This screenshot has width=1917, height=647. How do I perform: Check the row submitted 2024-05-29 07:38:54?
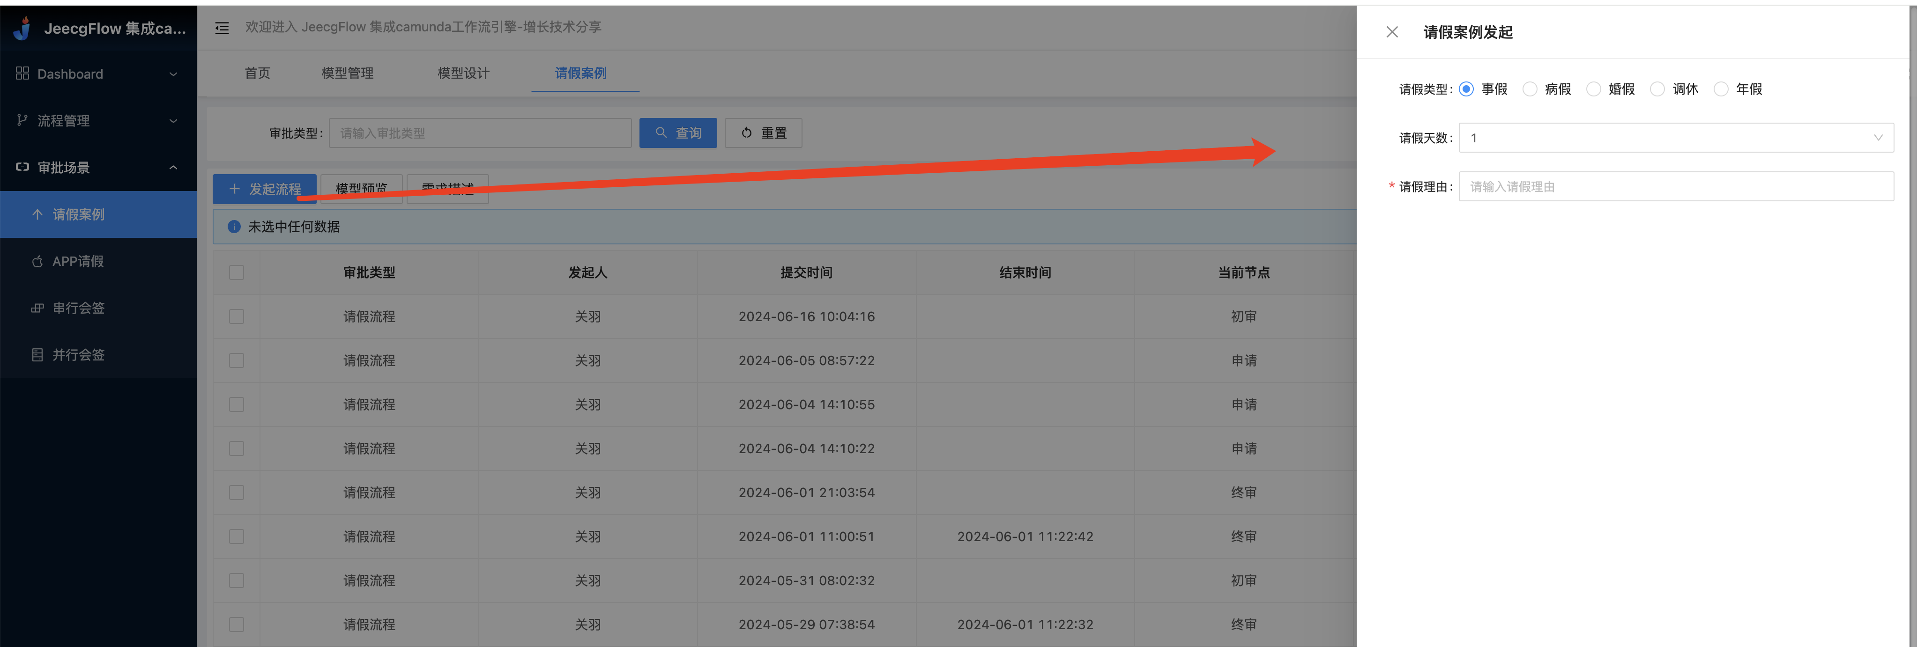click(x=237, y=624)
